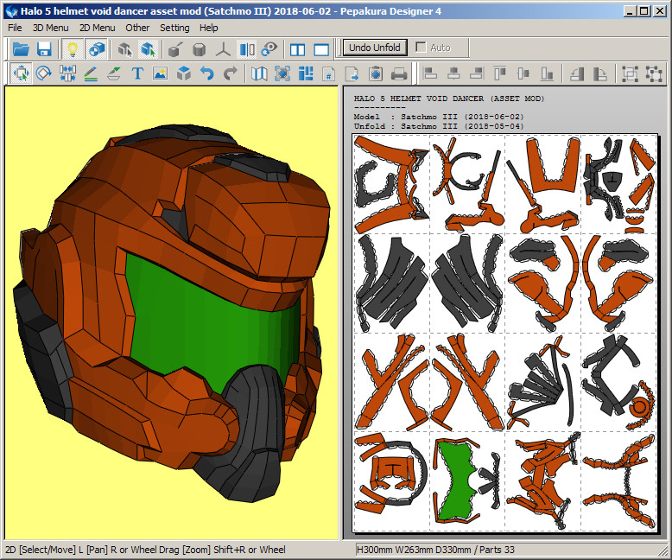Click the Input Image tool icon

coord(160,73)
